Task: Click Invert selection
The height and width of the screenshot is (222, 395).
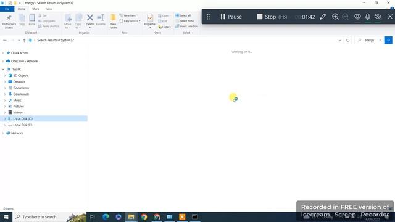Action: (x=186, y=26)
